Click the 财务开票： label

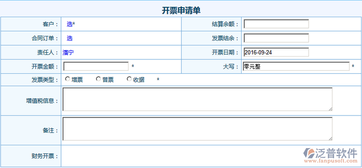tap(45, 156)
